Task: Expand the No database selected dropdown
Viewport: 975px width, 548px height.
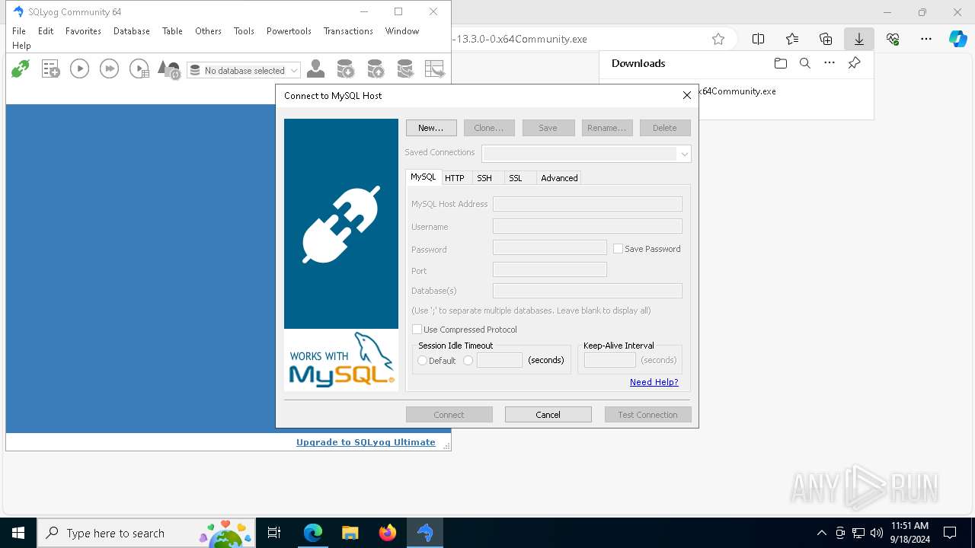Action: 244,70
